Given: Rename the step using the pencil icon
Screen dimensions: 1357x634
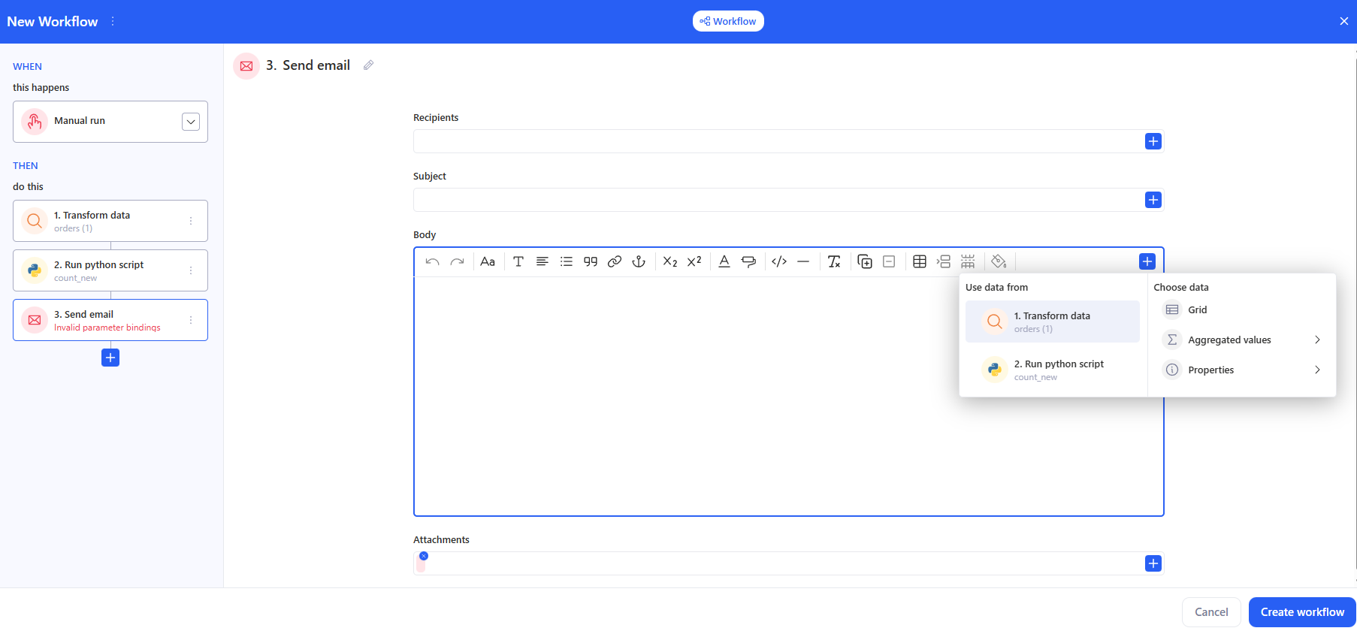Looking at the screenshot, I should coord(368,65).
